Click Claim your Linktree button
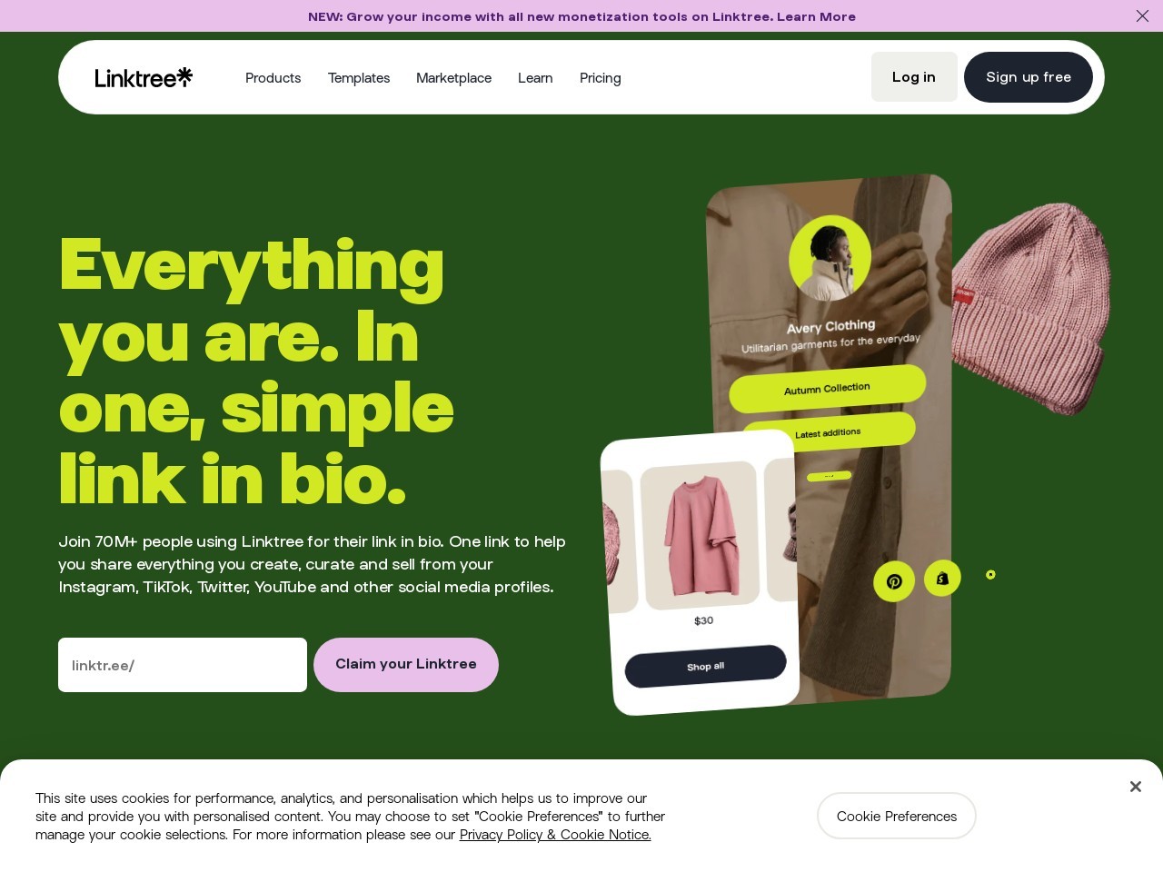 [x=406, y=665]
